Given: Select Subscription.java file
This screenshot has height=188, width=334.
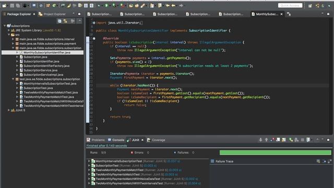Looking at the screenshot, I should coord(35,57).
